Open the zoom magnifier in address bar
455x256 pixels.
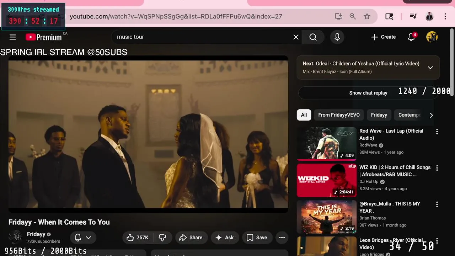[353, 16]
